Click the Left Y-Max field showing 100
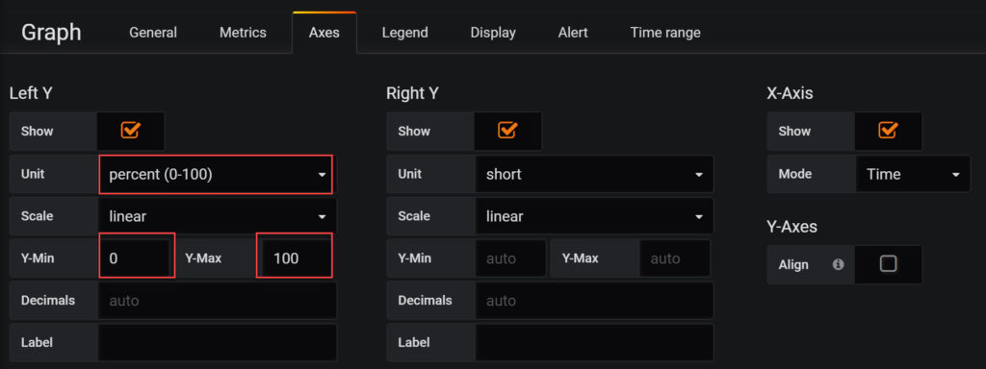Image resolution: width=986 pixels, height=369 pixels. click(295, 258)
